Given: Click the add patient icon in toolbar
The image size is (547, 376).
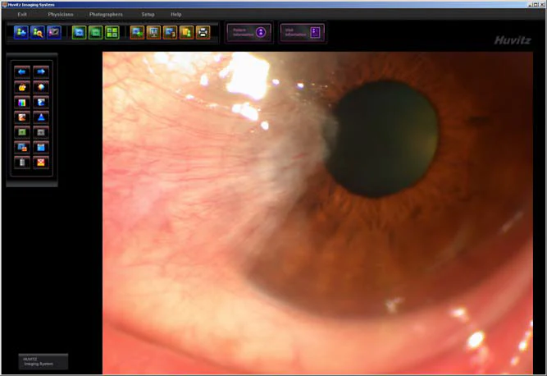Looking at the screenshot, I should [21, 33].
